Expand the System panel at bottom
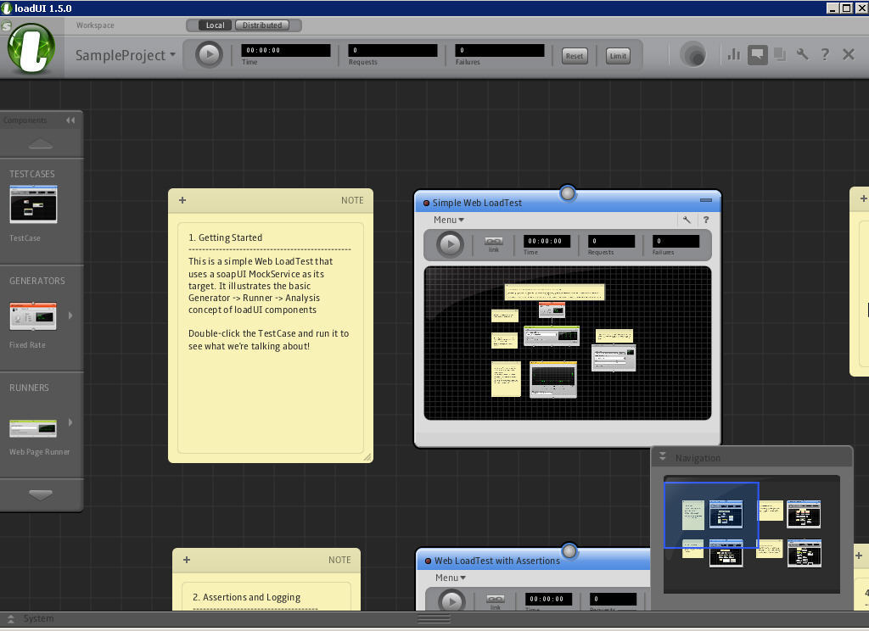This screenshot has width=869, height=631. 10,619
